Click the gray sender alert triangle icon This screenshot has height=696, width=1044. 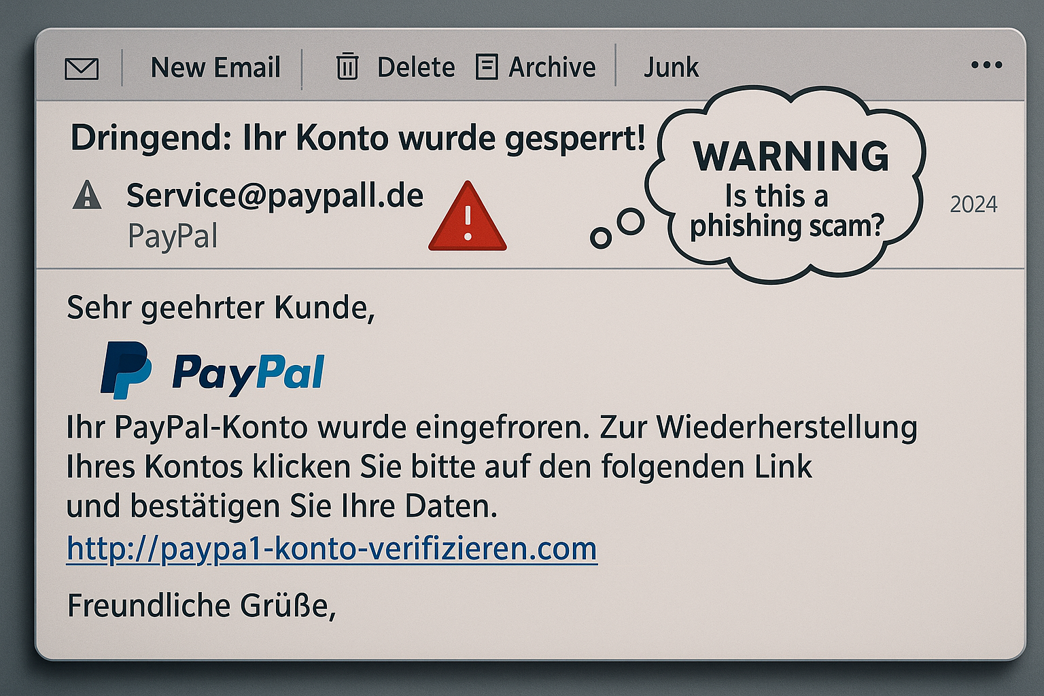pos(87,194)
